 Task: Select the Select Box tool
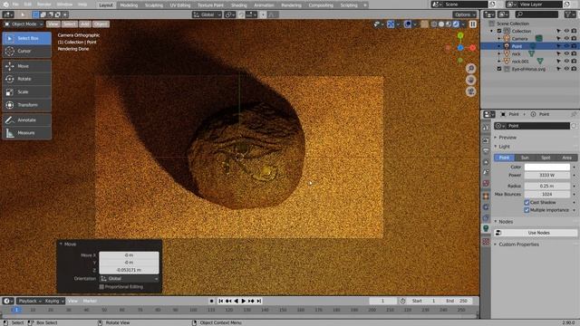pyautogui.click(x=26, y=38)
